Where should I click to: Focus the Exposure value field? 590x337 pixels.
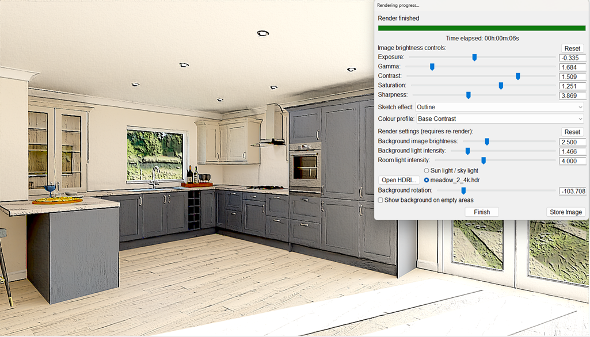coord(572,58)
